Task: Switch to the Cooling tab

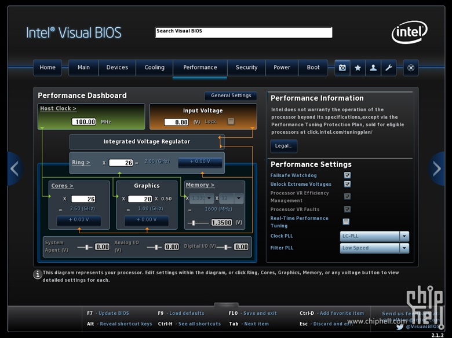Action: click(155, 68)
